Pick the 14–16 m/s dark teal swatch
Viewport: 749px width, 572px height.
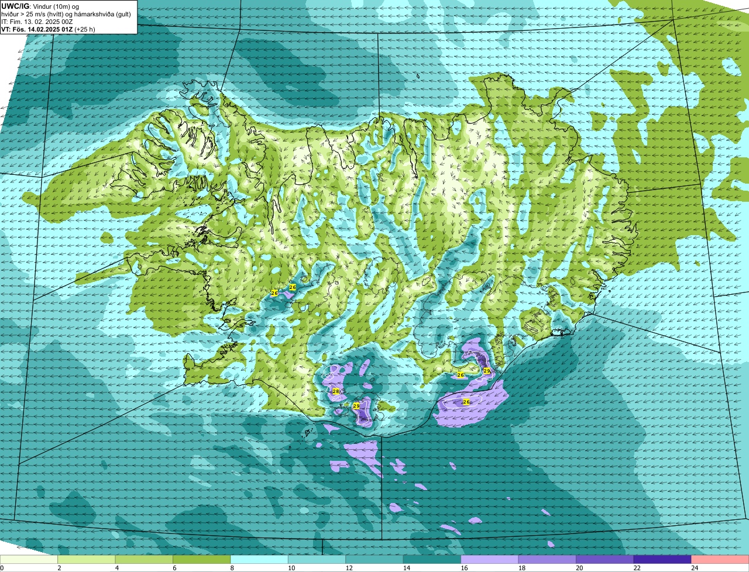(432, 559)
